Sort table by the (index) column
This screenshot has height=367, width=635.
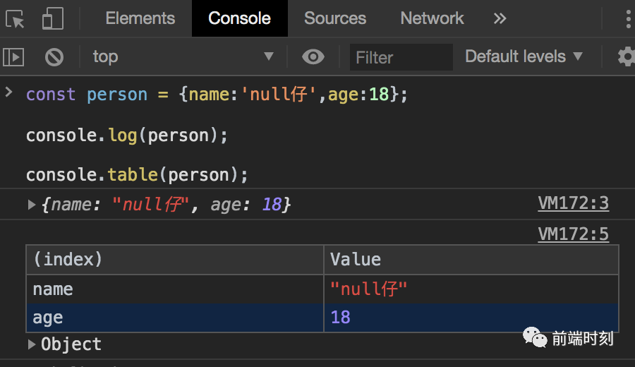tap(175, 260)
